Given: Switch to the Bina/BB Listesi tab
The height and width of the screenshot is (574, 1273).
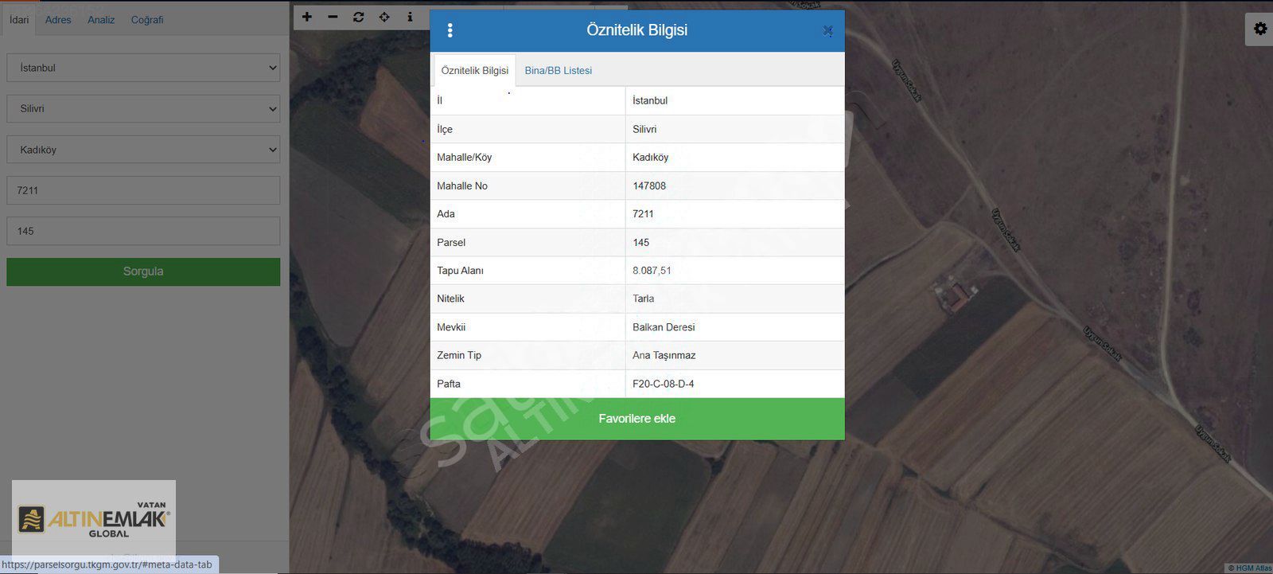Looking at the screenshot, I should tap(558, 71).
